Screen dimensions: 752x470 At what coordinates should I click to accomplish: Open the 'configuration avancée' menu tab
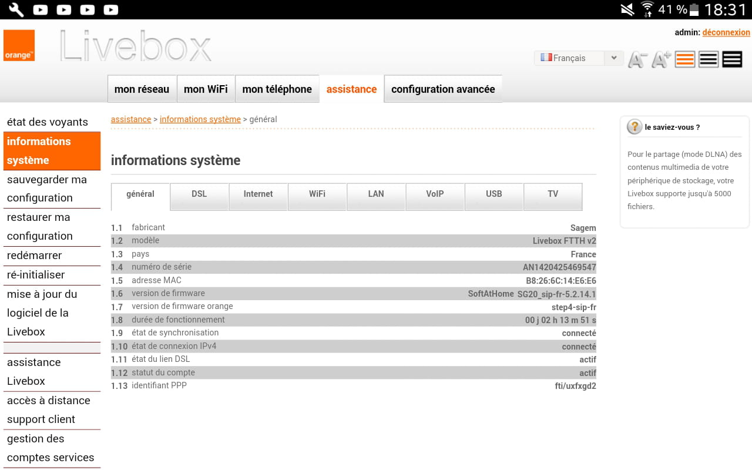pyautogui.click(x=443, y=89)
